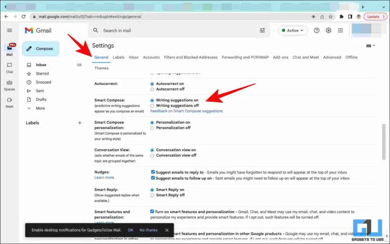Reload the current page
This screenshot has height=244, width=390.
pyautogui.click(x=24, y=17)
